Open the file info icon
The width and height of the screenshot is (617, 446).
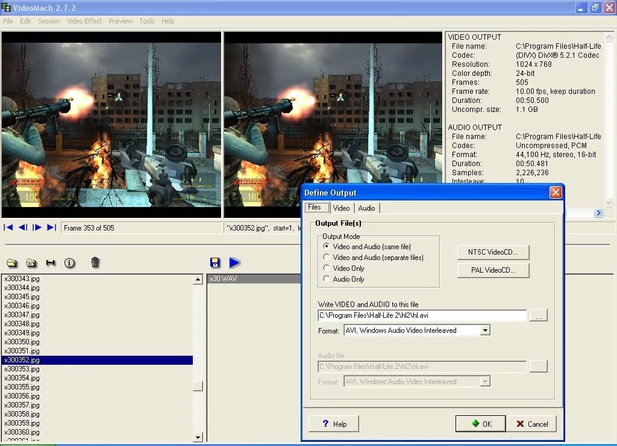(70, 262)
